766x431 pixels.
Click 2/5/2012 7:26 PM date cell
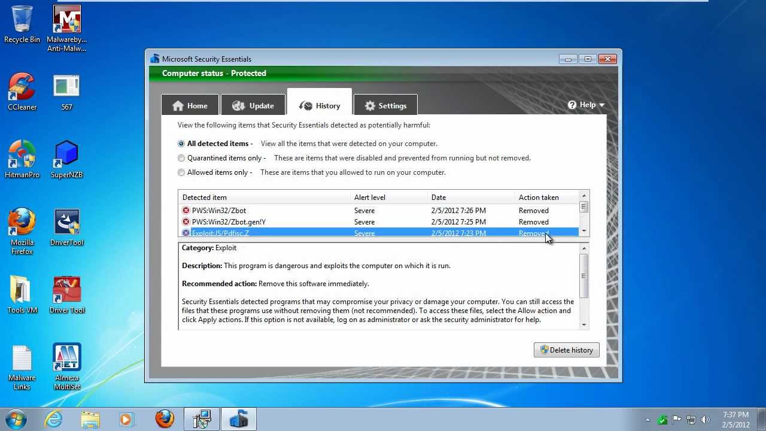click(458, 211)
